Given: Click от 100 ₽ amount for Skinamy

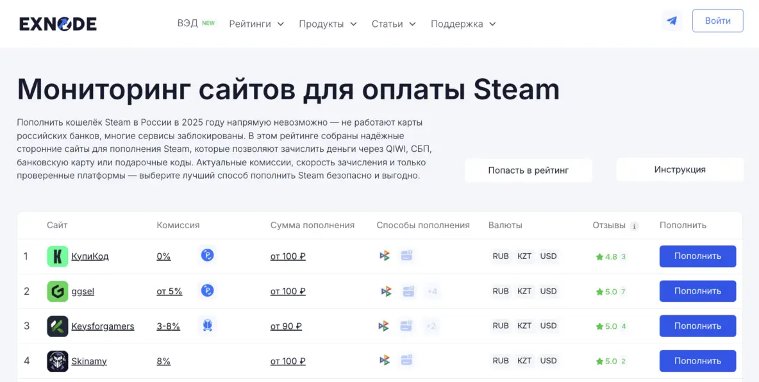Looking at the screenshot, I should pos(288,361).
